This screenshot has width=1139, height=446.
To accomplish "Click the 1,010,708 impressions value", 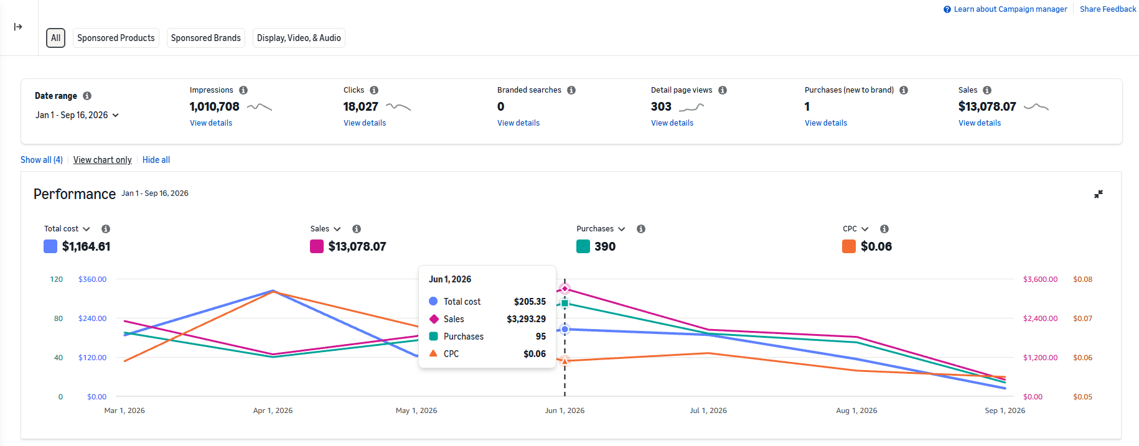I will [x=215, y=107].
